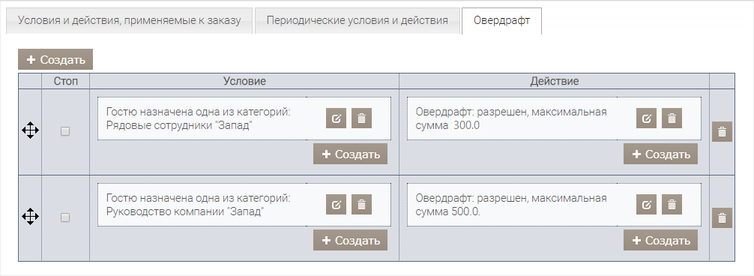The height and width of the screenshot is (276, 754).
Task: Edit the overdraft 500.0 action
Action: [x=646, y=205]
